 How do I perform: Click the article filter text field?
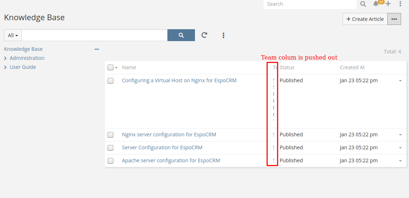coord(94,35)
